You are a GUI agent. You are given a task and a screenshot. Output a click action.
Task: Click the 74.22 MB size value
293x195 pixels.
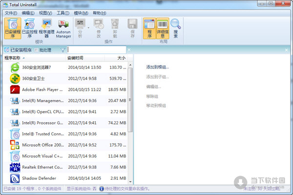(x=117, y=123)
